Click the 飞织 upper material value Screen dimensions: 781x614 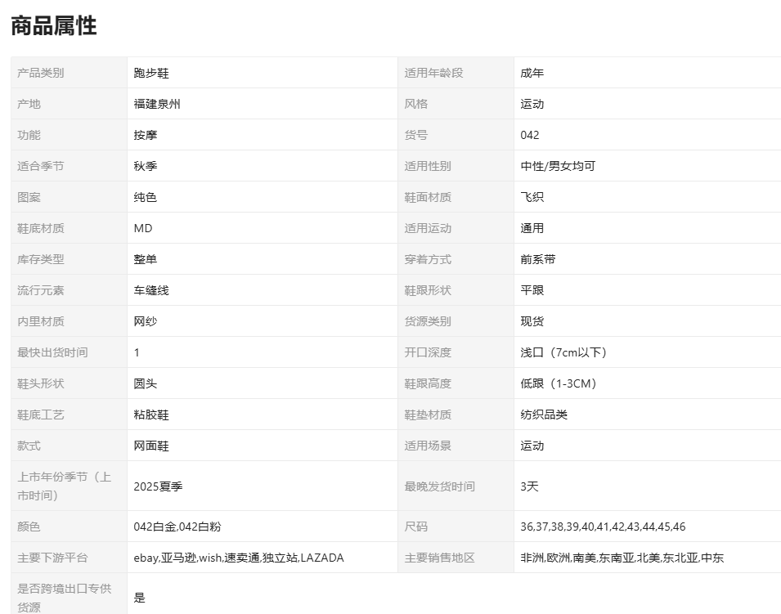pyautogui.click(x=532, y=197)
